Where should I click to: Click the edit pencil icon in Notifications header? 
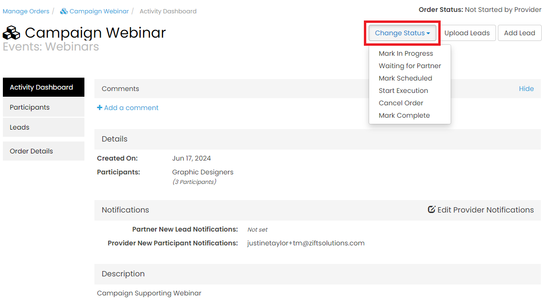point(432,209)
